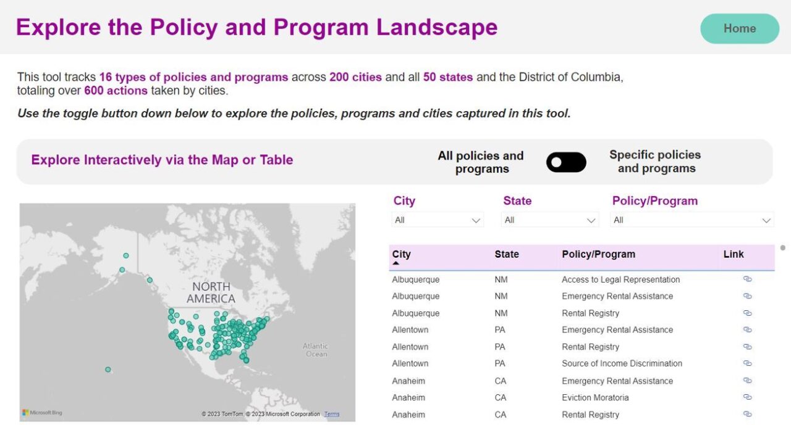Open the map Terms link
This screenshot has width=791, height=425.
tap(332, 414)
